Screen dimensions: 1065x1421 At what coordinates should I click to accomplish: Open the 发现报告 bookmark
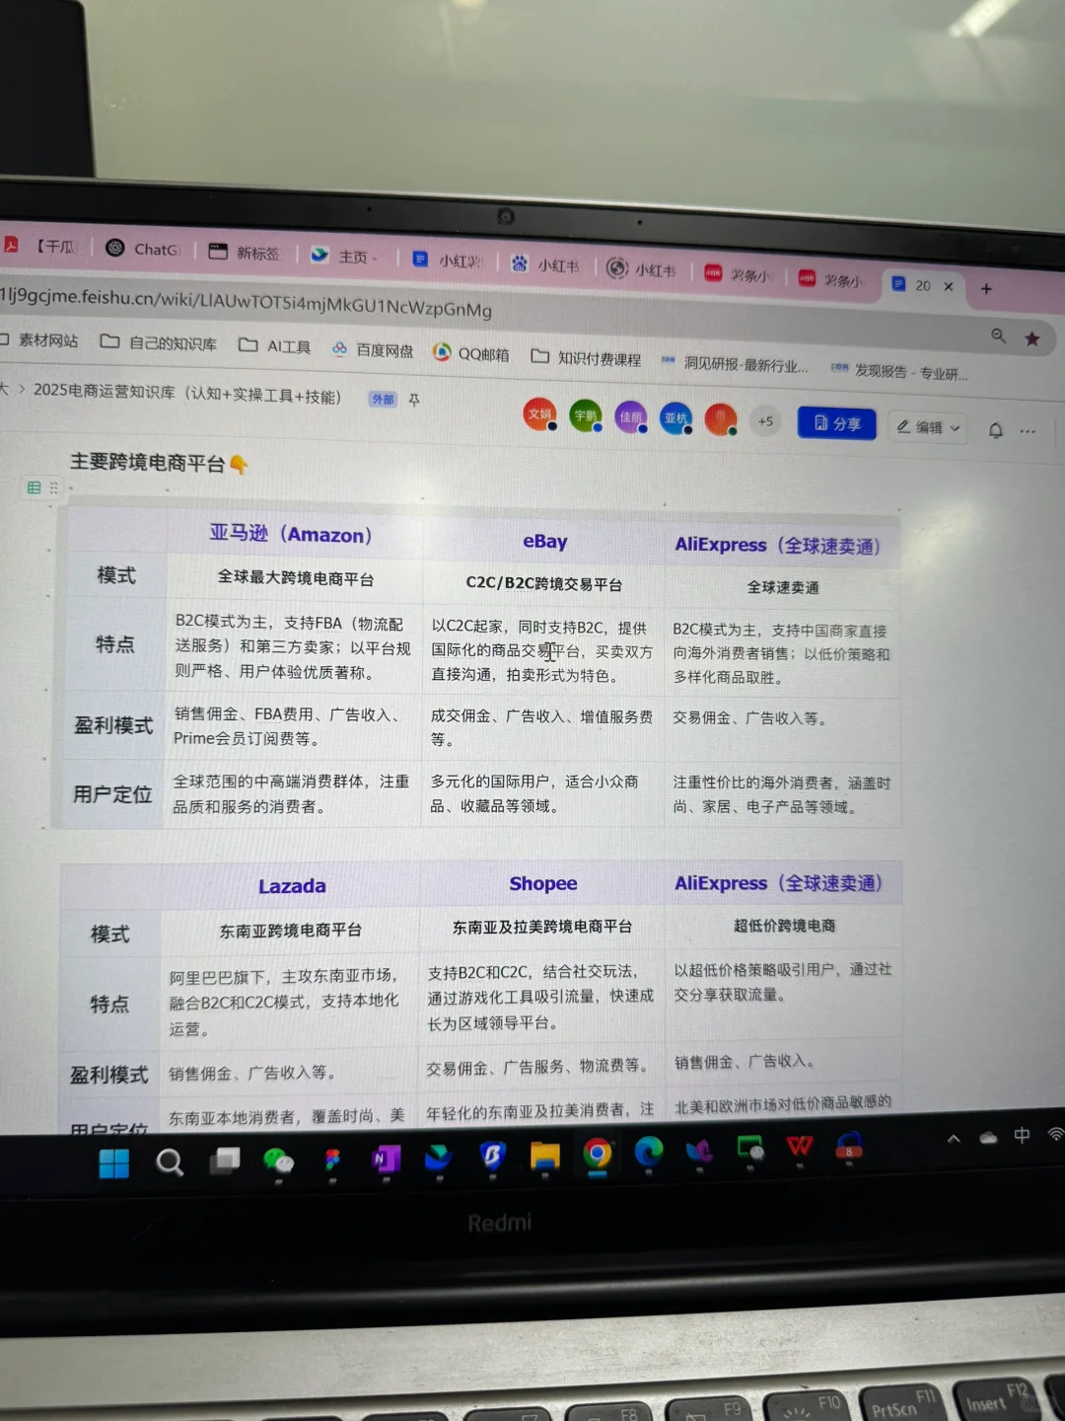coord(900,371)
